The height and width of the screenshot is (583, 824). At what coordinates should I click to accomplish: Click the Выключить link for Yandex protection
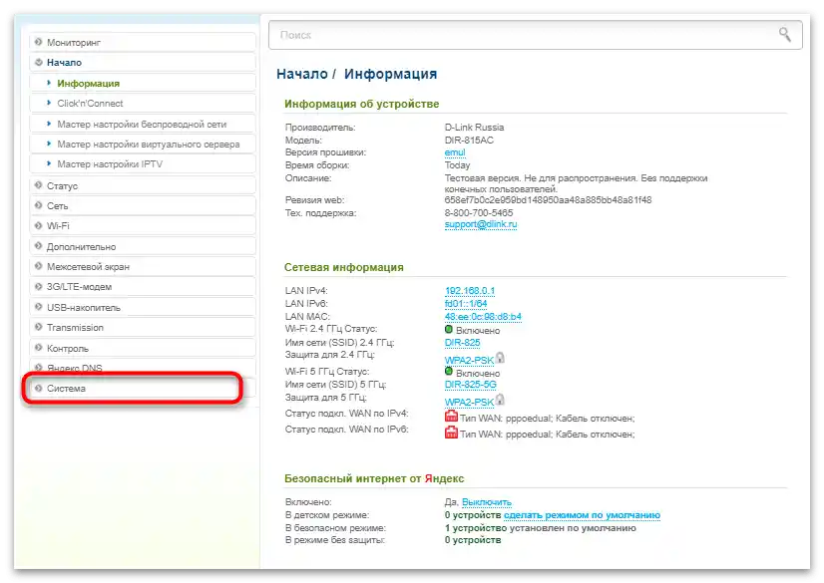click(x=487, y=502)
